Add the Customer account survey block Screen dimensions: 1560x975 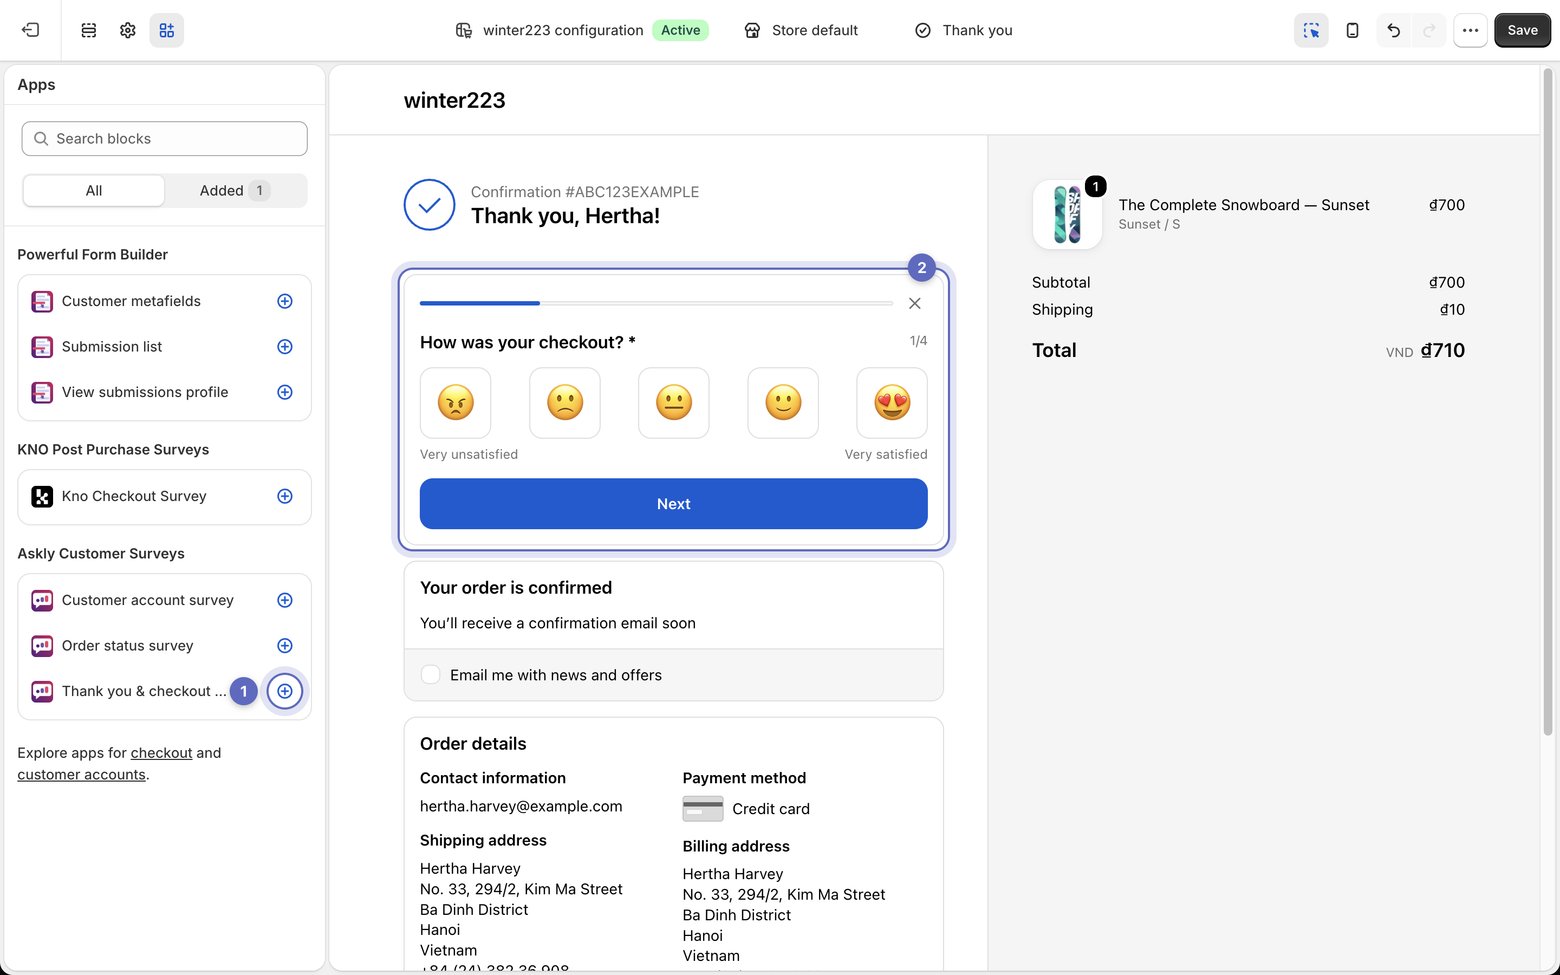pos(285,600)
